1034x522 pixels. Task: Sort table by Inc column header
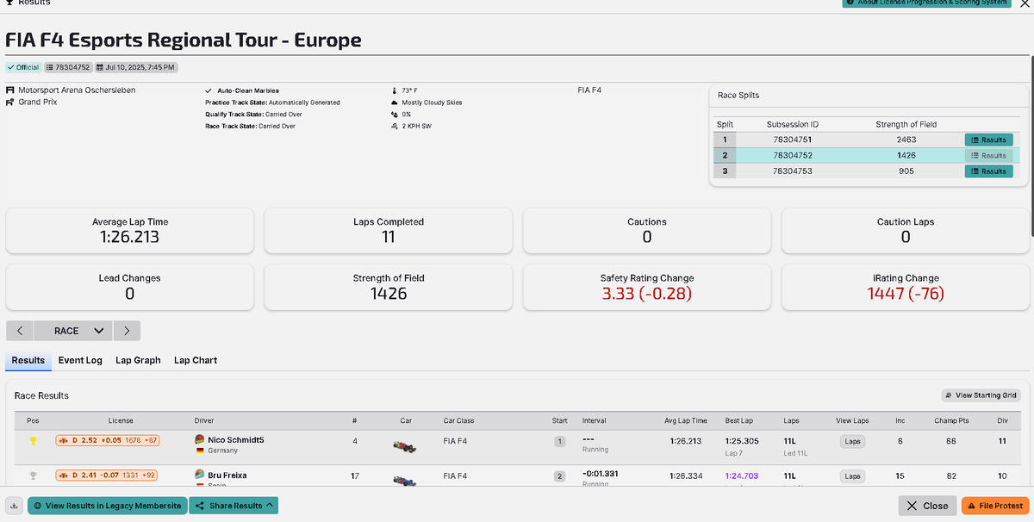coord(900,420)
